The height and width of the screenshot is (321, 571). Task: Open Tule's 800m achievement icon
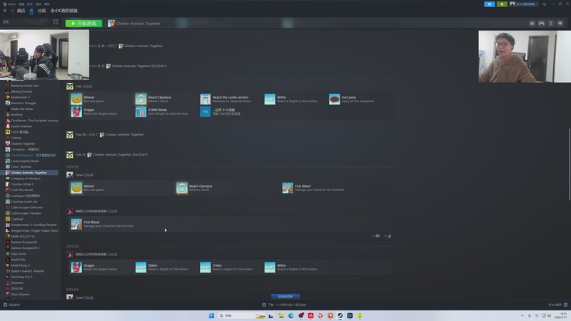point(270,99)
